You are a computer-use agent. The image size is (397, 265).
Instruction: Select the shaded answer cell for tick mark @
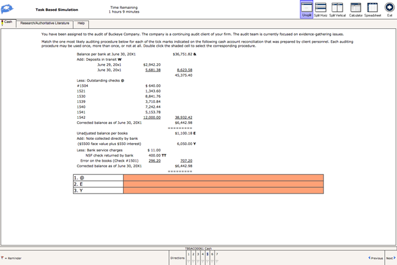[x=223, y=178]
